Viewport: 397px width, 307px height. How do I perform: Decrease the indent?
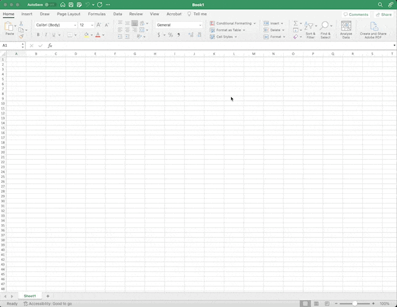[x=120, y=37]
